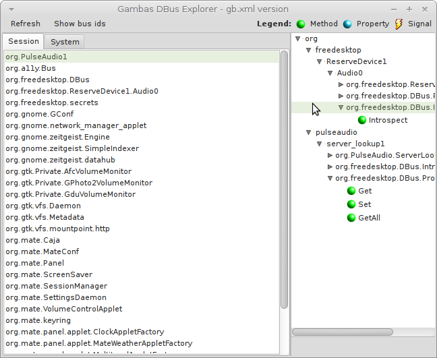The image size is (437, 358).
Task: Collapse the ReserveDevice1 tree node
Action: point(320,61)
